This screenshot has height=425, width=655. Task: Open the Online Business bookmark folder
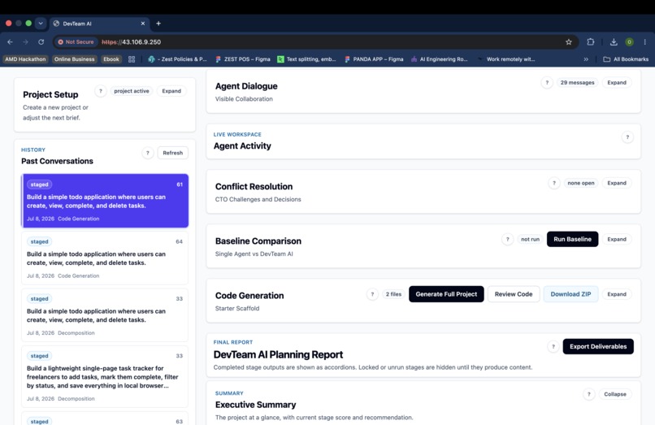tap(74, 59)
